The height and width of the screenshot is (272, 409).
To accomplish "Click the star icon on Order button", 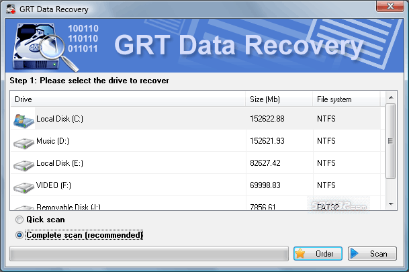I will [300, 253].
